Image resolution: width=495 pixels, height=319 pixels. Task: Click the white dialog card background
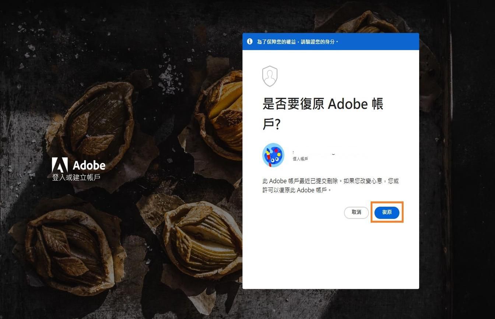tap(331, 257)
